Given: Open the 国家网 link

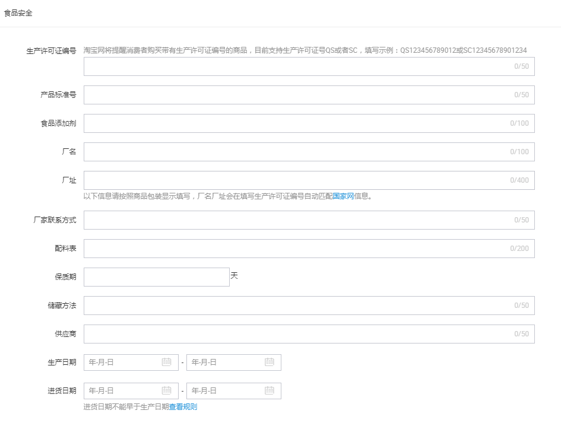Looking at the screenshot, I should tap(343, 196).
